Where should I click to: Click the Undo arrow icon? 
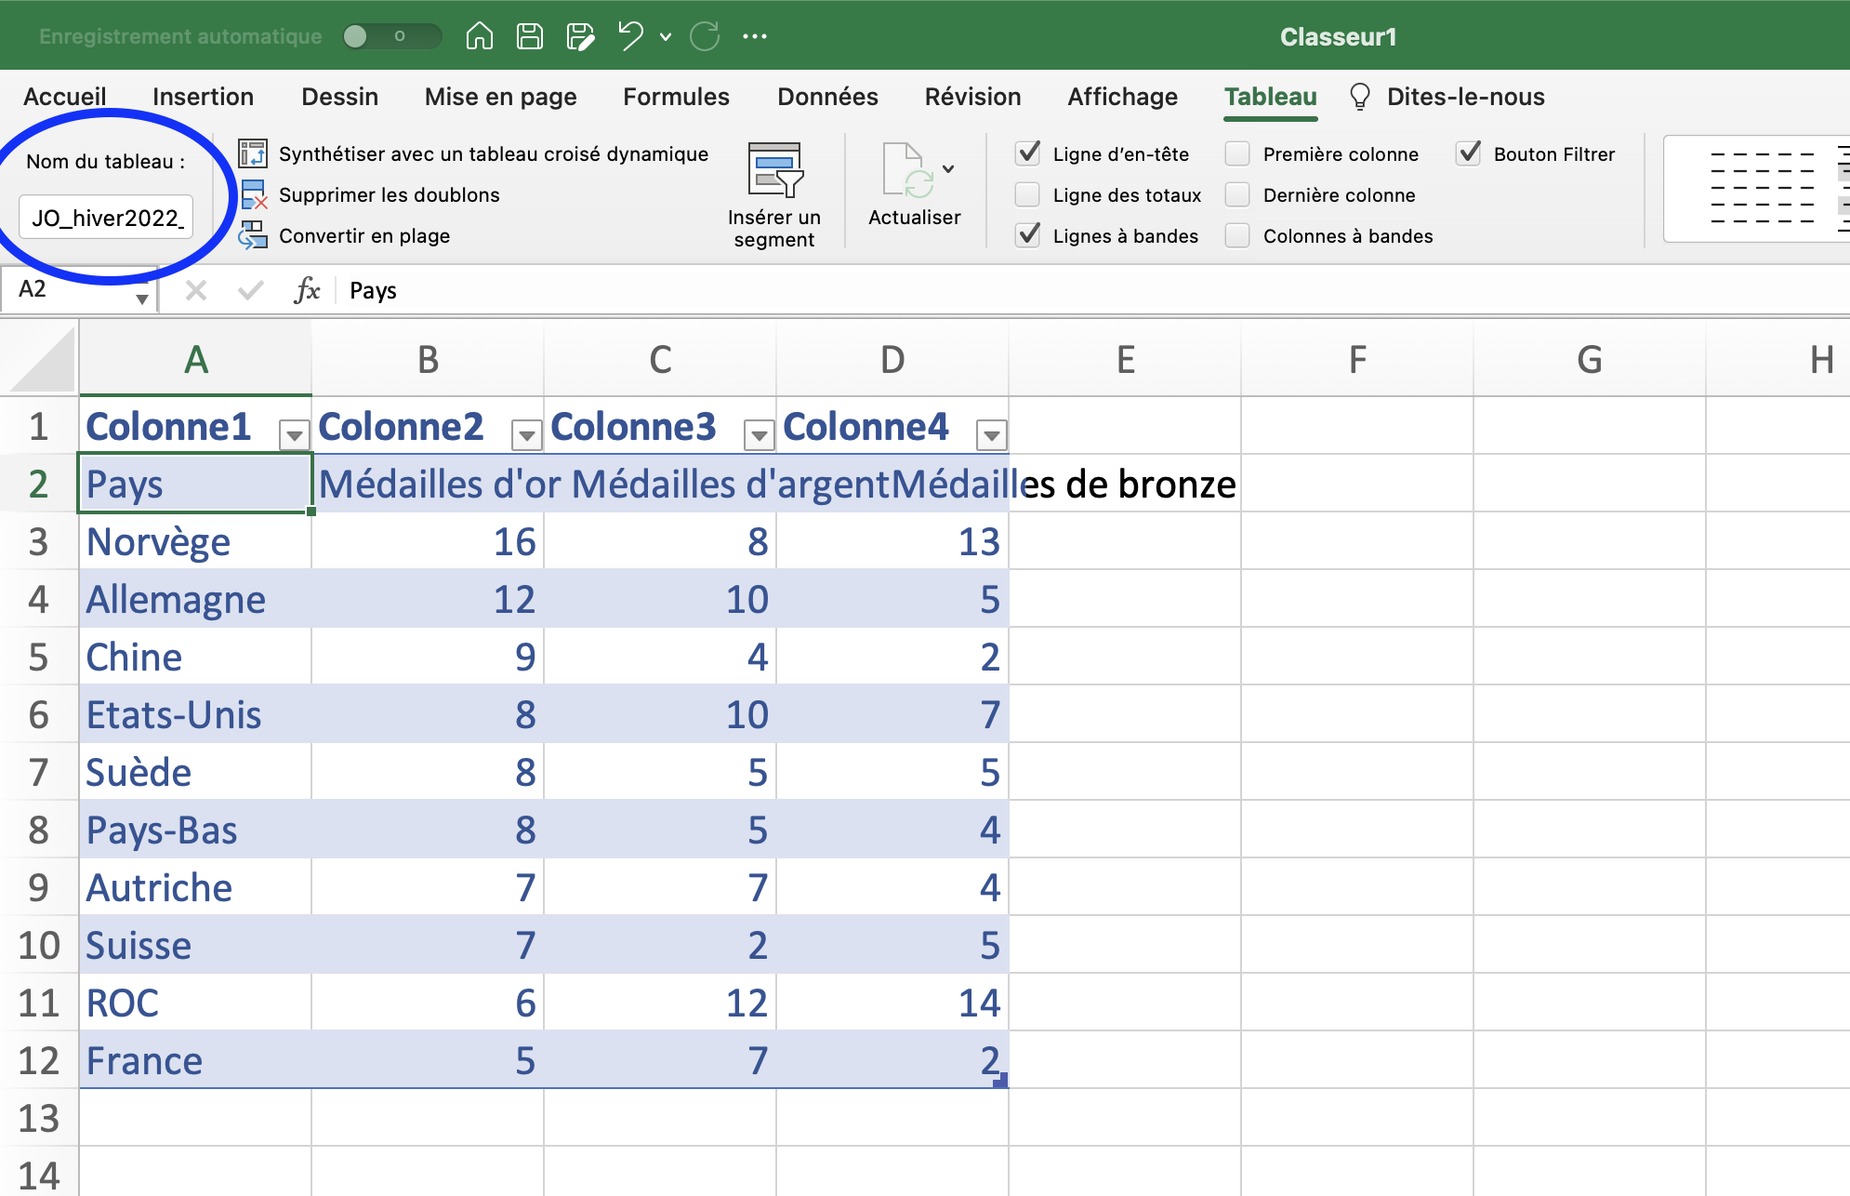pyautogui.click(x=631, y=36)
